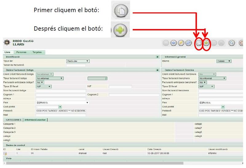Open Facturació anticipada botiga dropdown
This screenshot has height=168, width=246.
pos(40,82)
